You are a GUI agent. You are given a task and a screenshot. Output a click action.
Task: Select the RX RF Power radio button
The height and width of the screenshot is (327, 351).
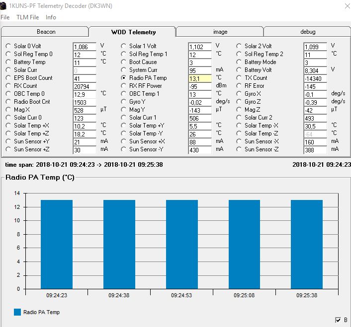click(x=124, y=86)
